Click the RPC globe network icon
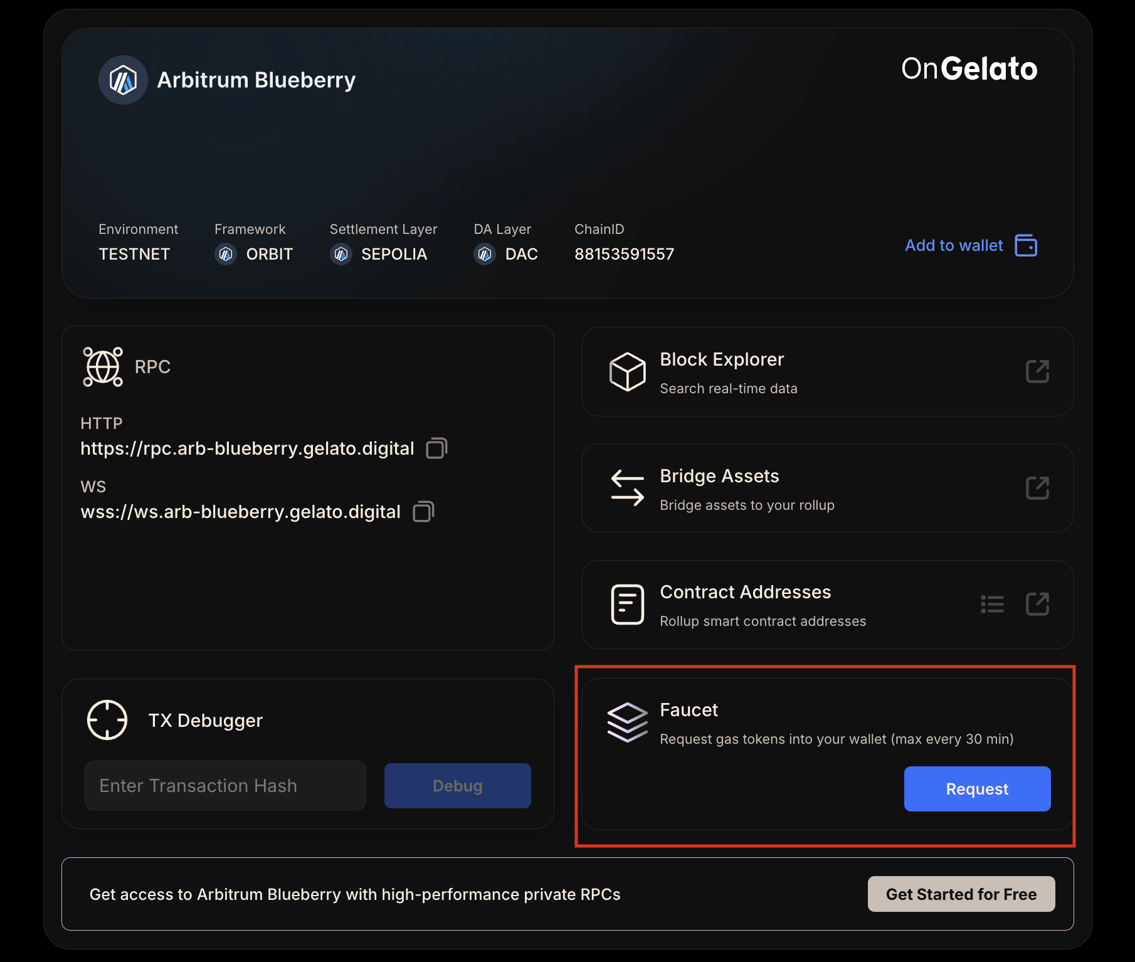Image resolution: width=1135 pixels, height=962 pixels. (103, 367)
